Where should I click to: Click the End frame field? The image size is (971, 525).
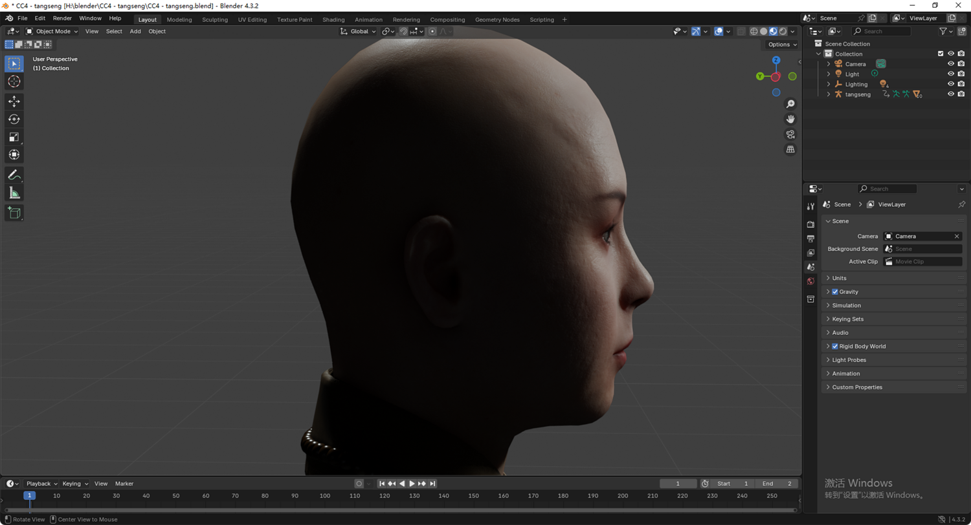tap(776, 484)
